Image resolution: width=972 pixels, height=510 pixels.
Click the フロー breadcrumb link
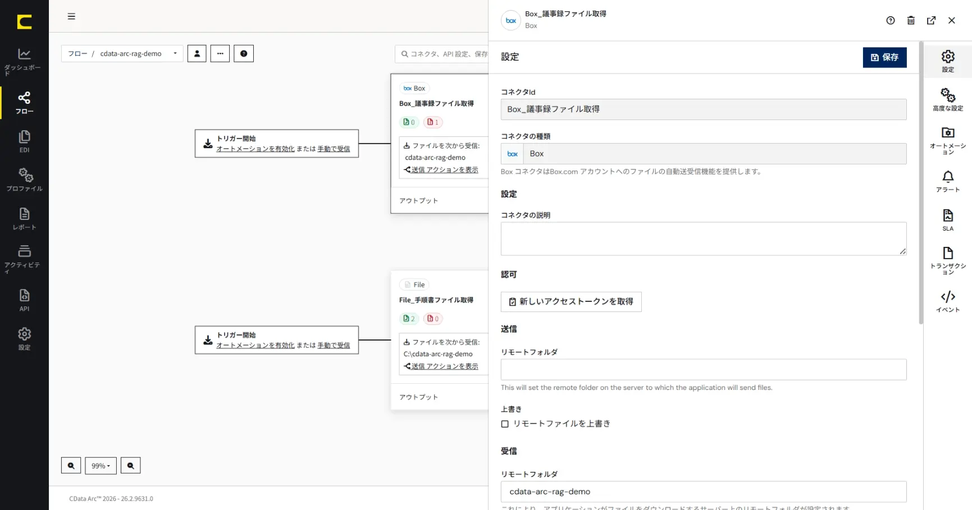coord(77,53)
